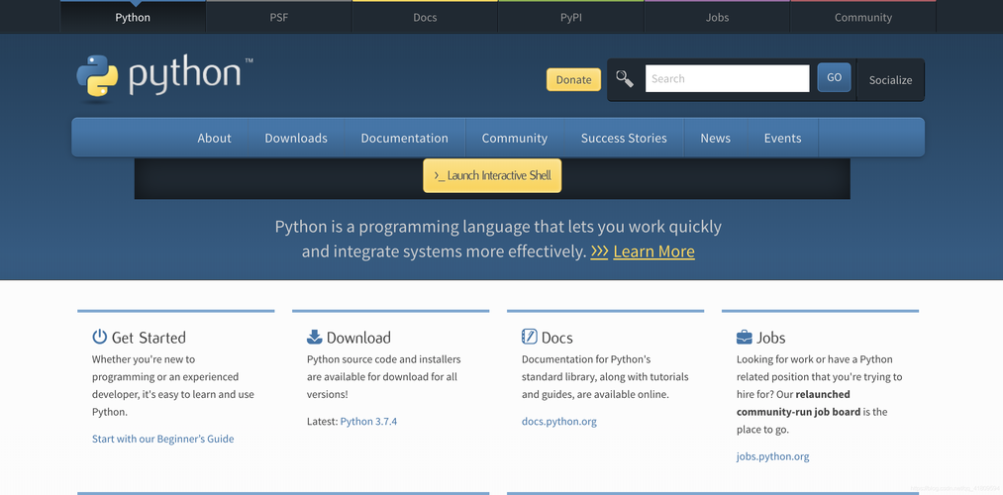Image resolution: width=1003 pixels, height=495 pixels.
Task: Switch to the PSF top tab
Action: click(x=279, y=17)
